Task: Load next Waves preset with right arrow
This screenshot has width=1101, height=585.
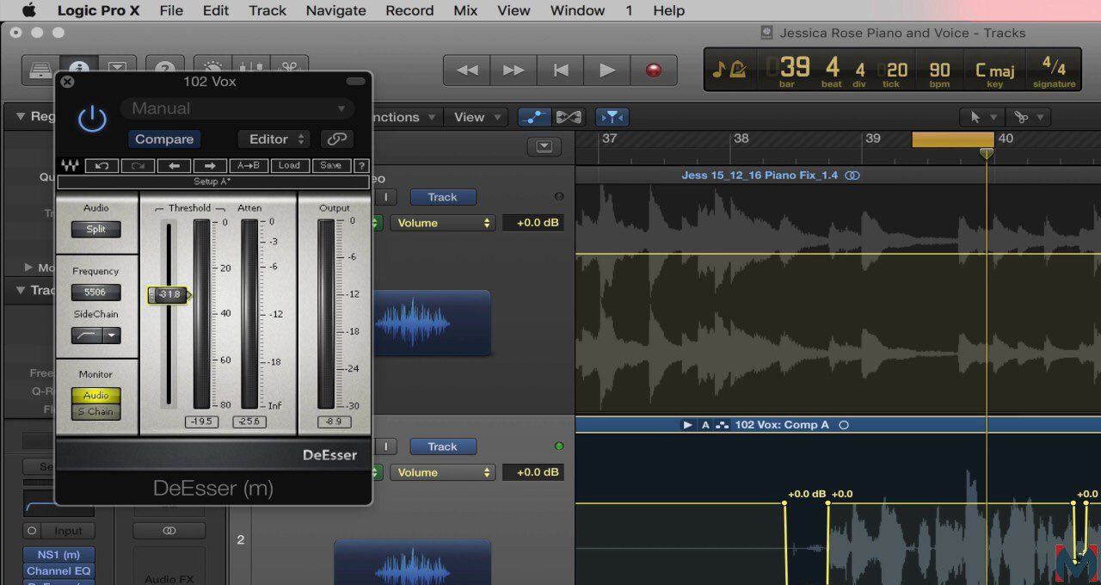Action: click(210, 165)
